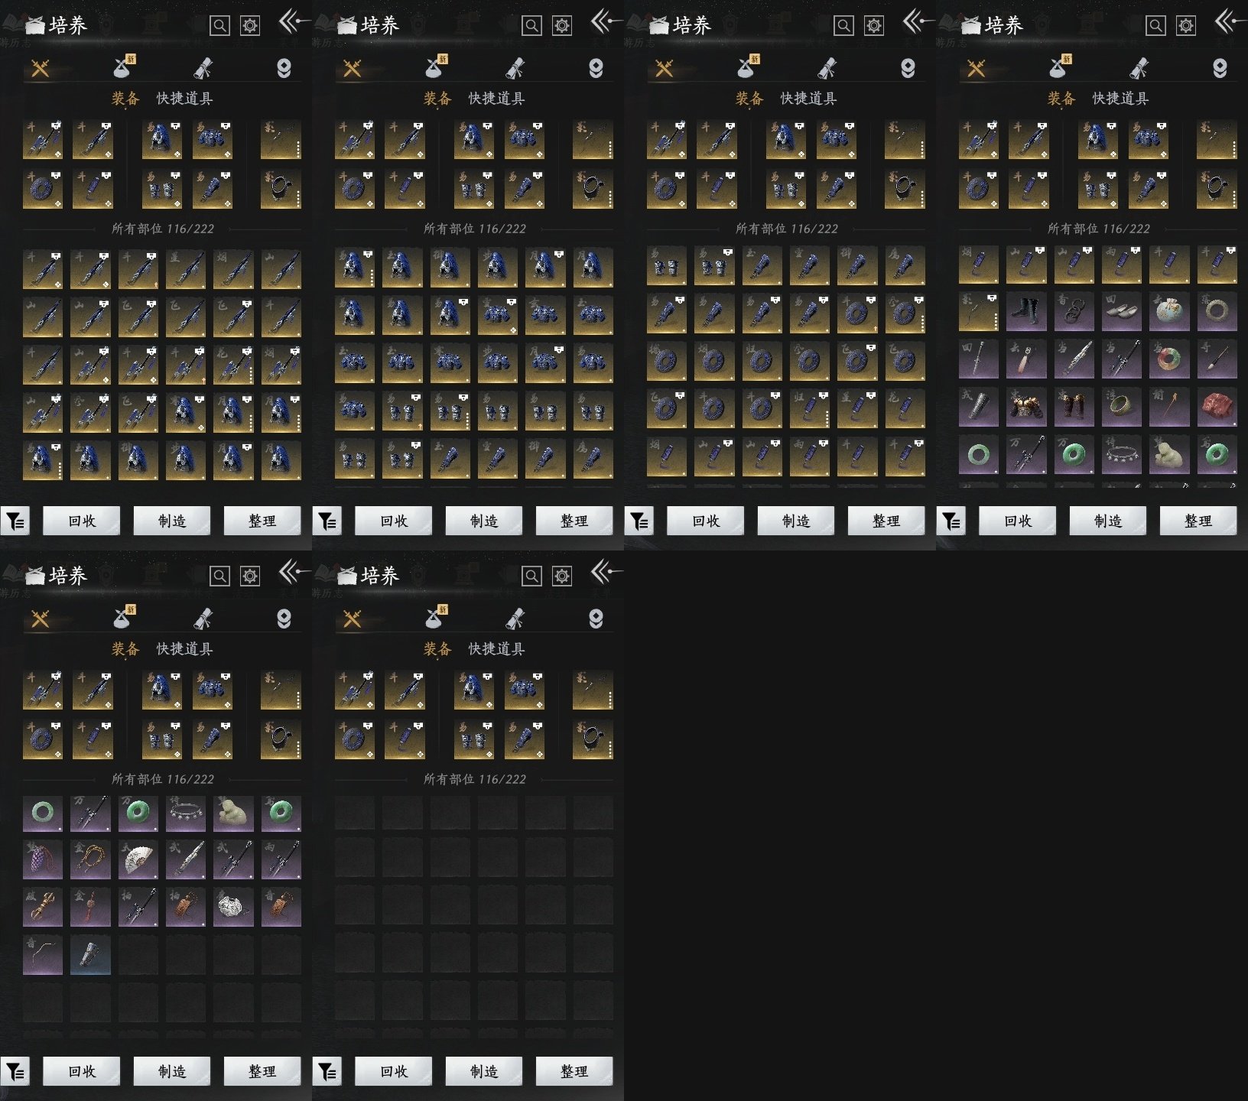Pick the red cloth material item
Screen dimensions: 1248x1101
[1216, 407]
